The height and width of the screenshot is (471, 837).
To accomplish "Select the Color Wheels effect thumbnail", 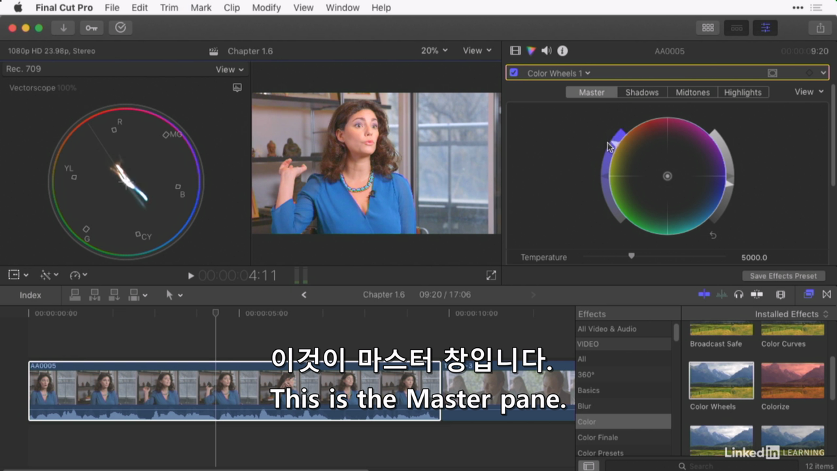I will click(721, 381).
